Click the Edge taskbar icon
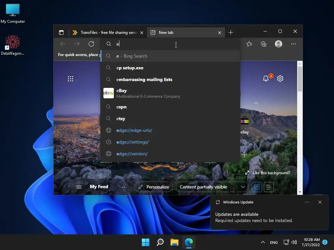Viewport: 334px width, 250px height. pyautogui.click(x=189, y=242)
